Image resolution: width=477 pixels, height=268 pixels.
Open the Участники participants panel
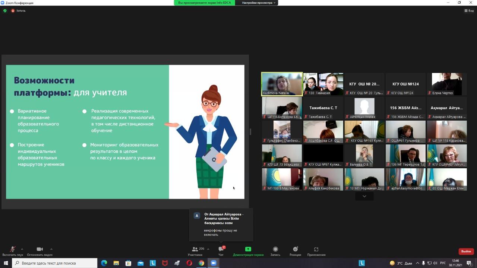pyautogui.click(x=195, y=251)
